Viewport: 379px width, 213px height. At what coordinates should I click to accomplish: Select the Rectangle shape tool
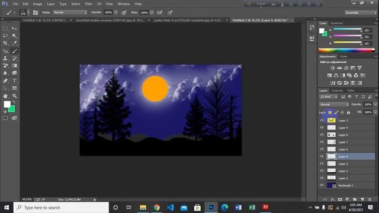[x=14, y=88]
